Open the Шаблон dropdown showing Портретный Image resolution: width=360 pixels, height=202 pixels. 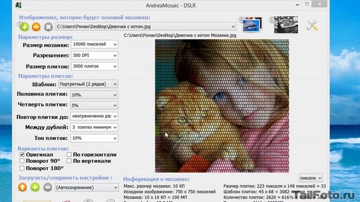coord(88,84)
